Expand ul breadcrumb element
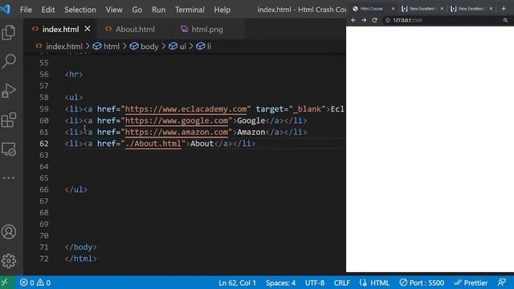The height and width of the screenshot is (289, 514). [x=182, y=47]
